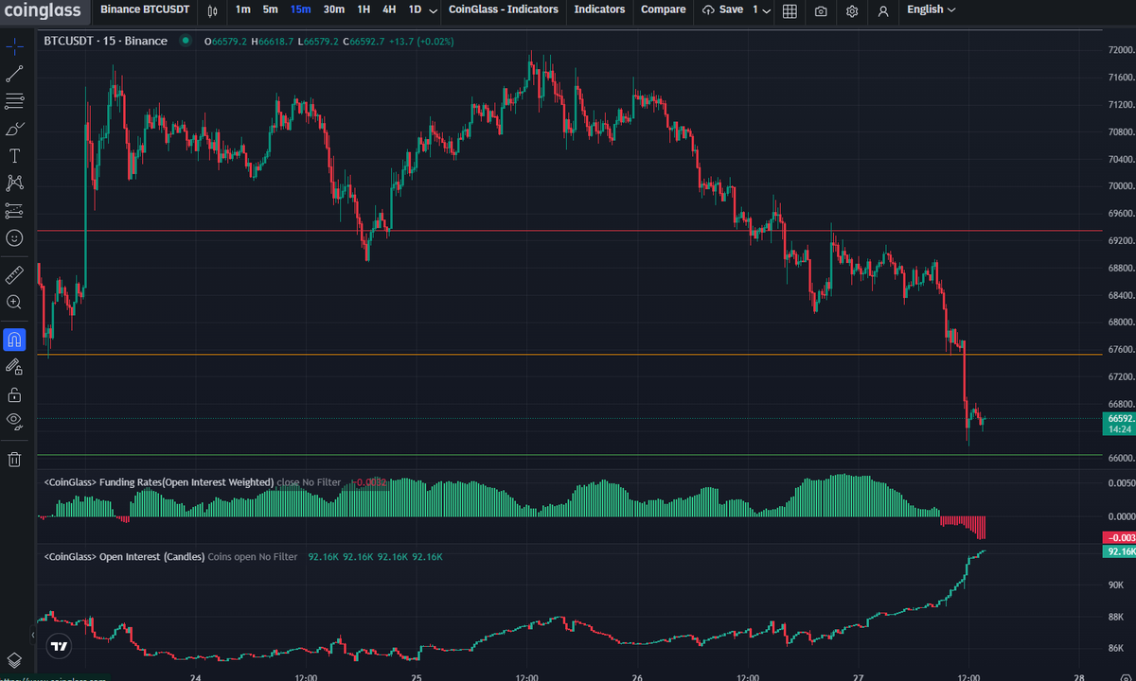The height and width of the screenshot is (681, 1136).
Task: Select the orange horizontal price line
Action: [x=568, y=355]
